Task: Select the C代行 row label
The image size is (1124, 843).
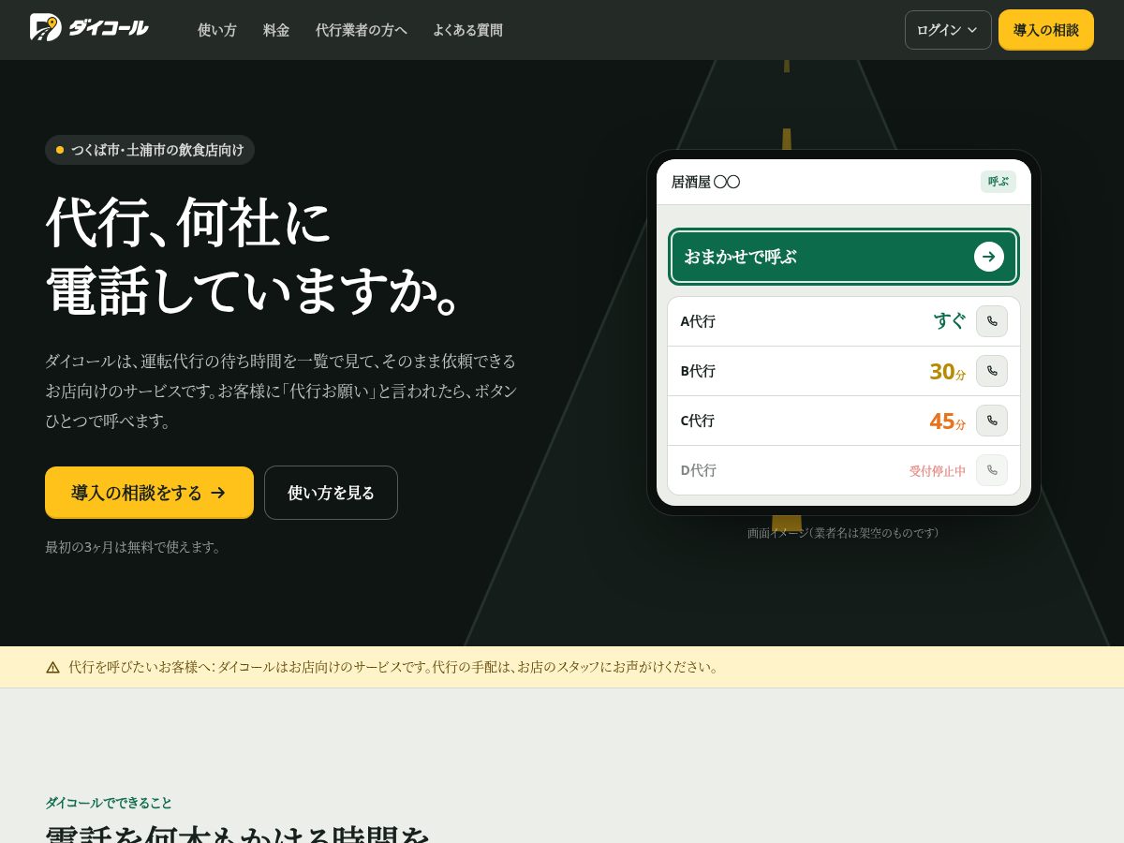Action: click(698, 421)
